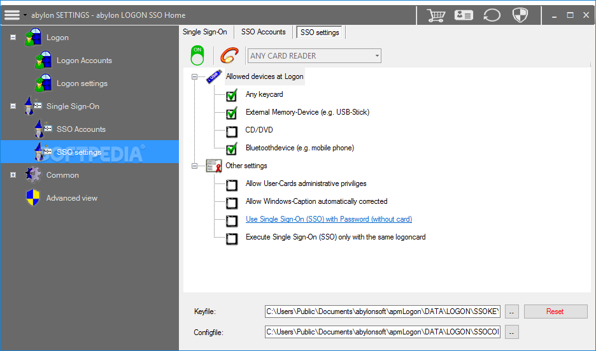The width and height of the screenshot is (596, 351).
Task: Collapse the Other settings group
Action: coord(194,166)
